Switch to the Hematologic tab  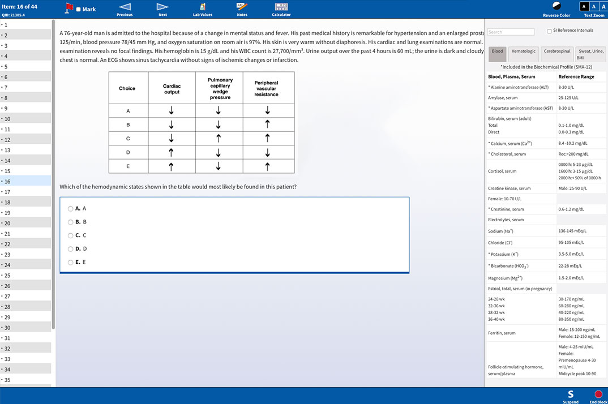(523, 54)
